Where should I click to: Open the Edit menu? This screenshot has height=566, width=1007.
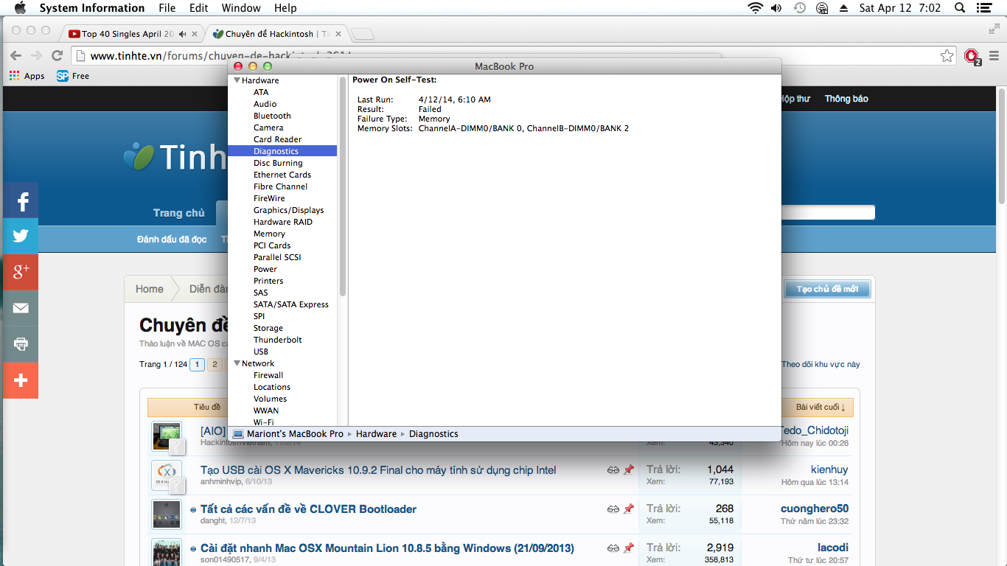point(198,8)
